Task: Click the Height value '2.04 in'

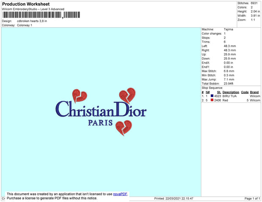Action: click(255, 11)
